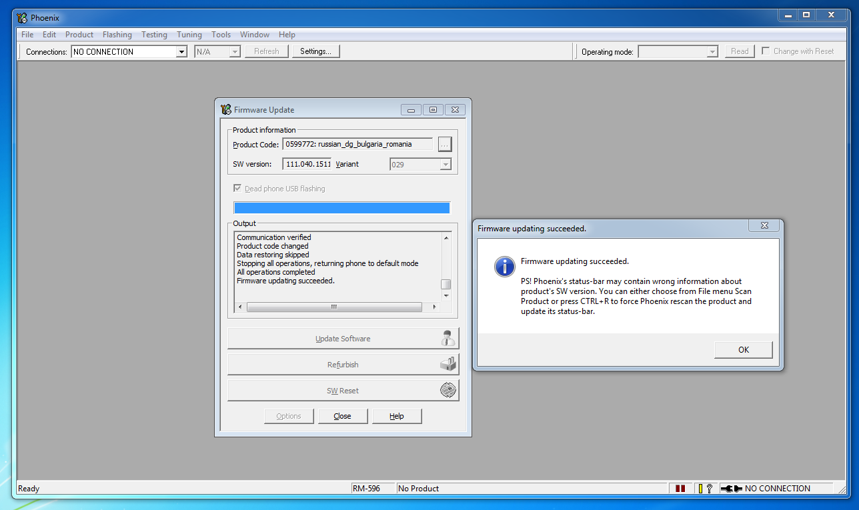
Task: Open the Help menu
Action: [x=287, y=35]
